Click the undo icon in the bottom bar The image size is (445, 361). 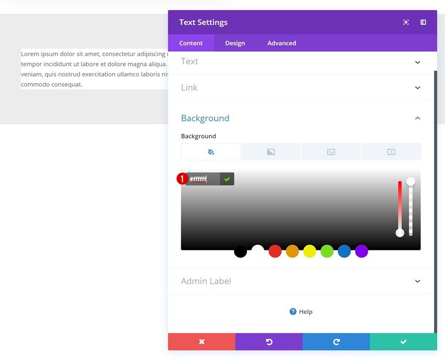point(269,341)
